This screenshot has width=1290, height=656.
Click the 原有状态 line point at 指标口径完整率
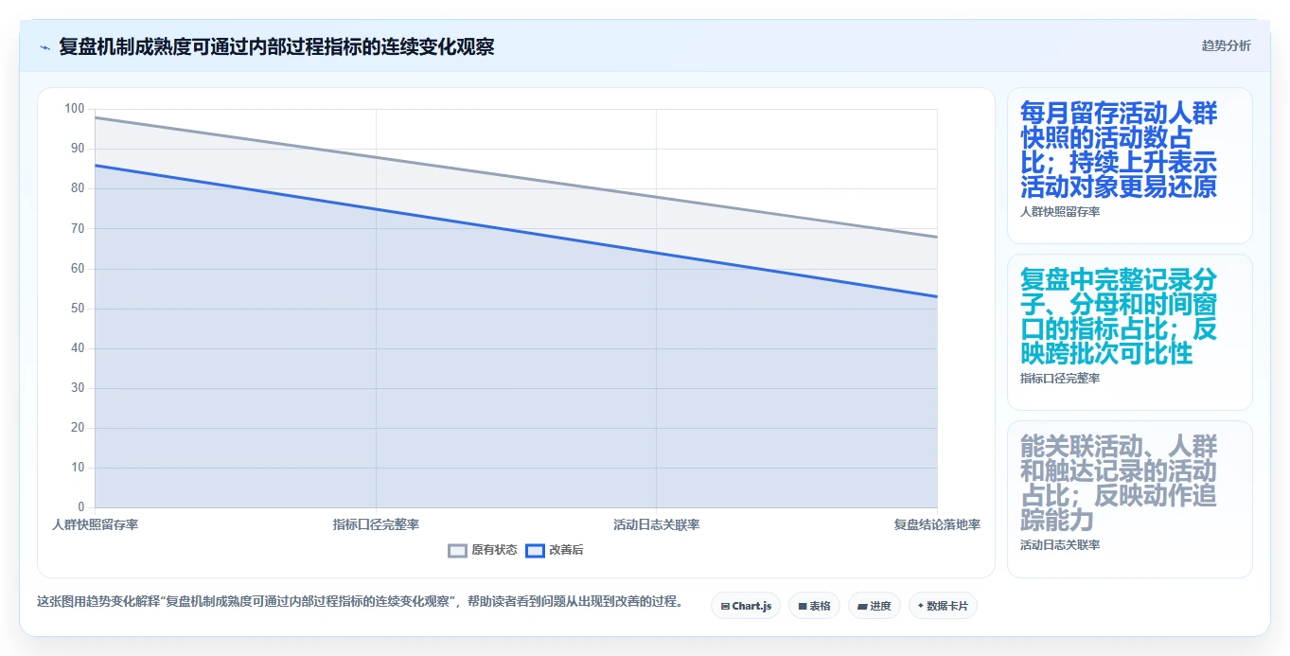(x=376, y=157)
